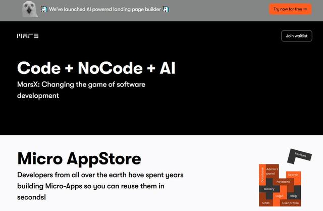Click the unicorn emoji before banner text
Viewport: 323px width, 211px height.
[x=44, y=9]
